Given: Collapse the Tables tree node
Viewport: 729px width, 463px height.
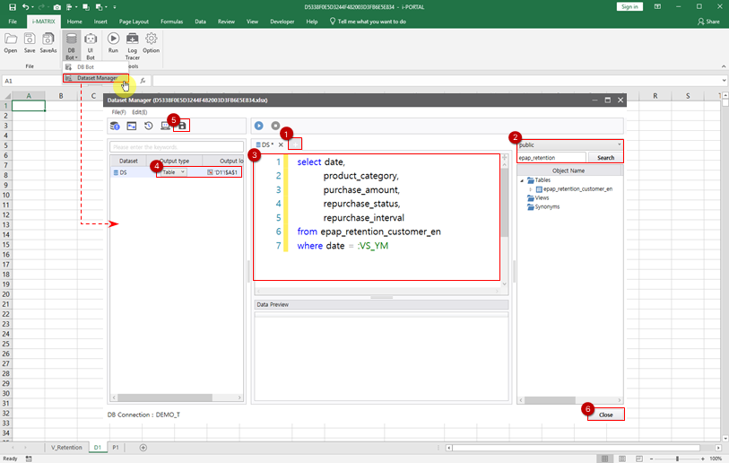Looking at the screenshot, I should point(523,180).
